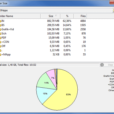Click the PDF legend entry in chart
This screenshot has width=114, height=114.
tap(112, 82)
